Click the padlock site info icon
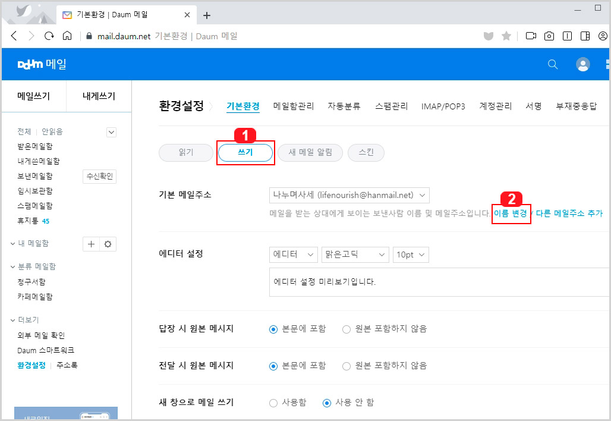 click(x=89, y=36)
